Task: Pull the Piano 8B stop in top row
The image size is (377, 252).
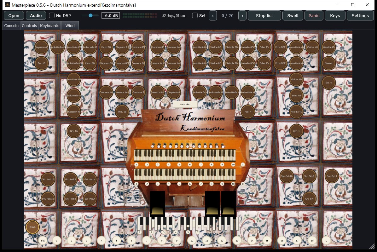Action: coord(106,47)
